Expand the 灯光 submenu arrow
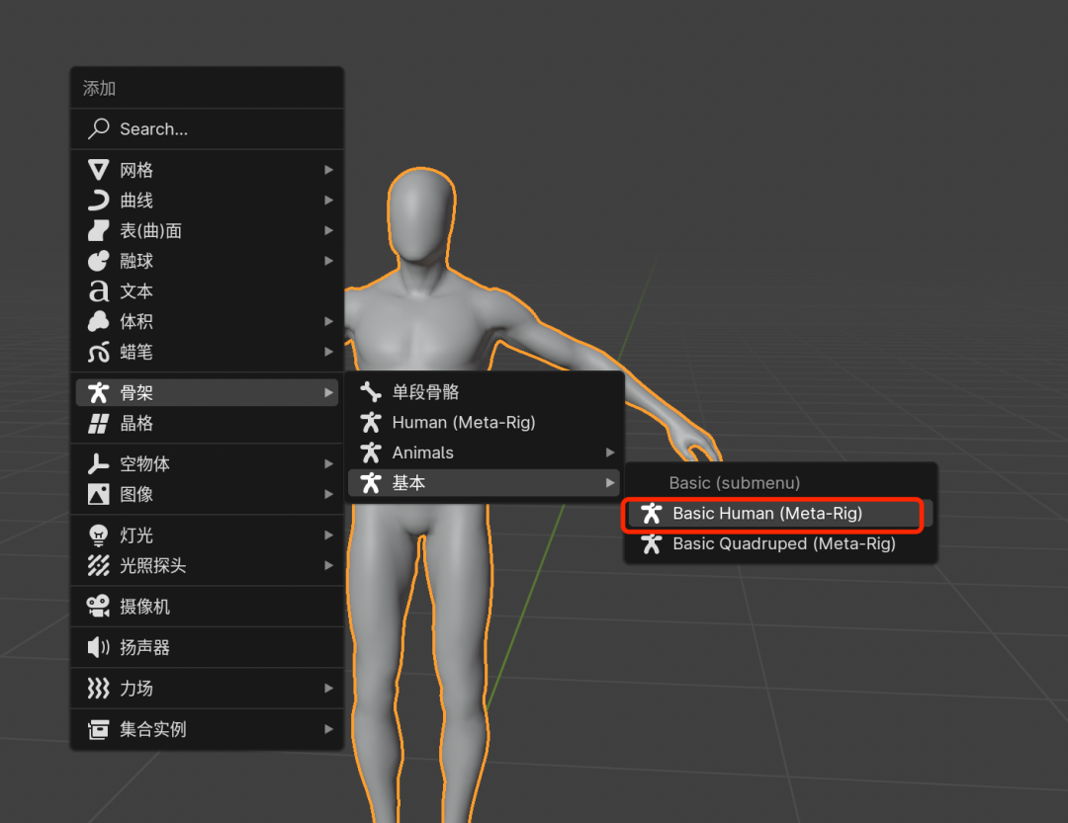This screenshot has width=1068, height=823. tap(329, 535)
